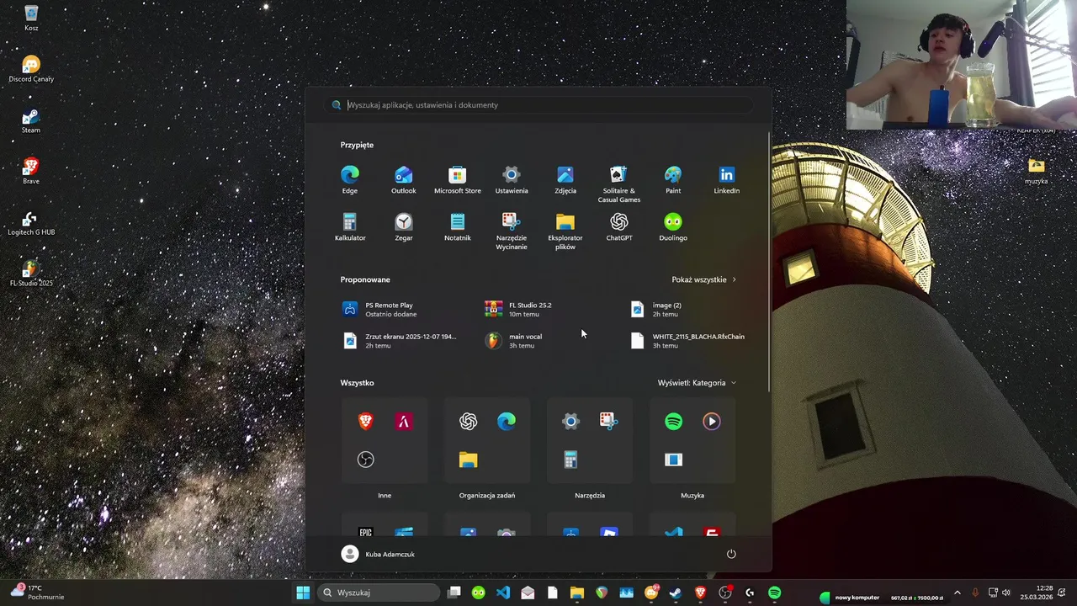The image size is (1077, 606).
Task: Open weather widget showing 17°C Pochmurnie
Action: coord(38,593)
